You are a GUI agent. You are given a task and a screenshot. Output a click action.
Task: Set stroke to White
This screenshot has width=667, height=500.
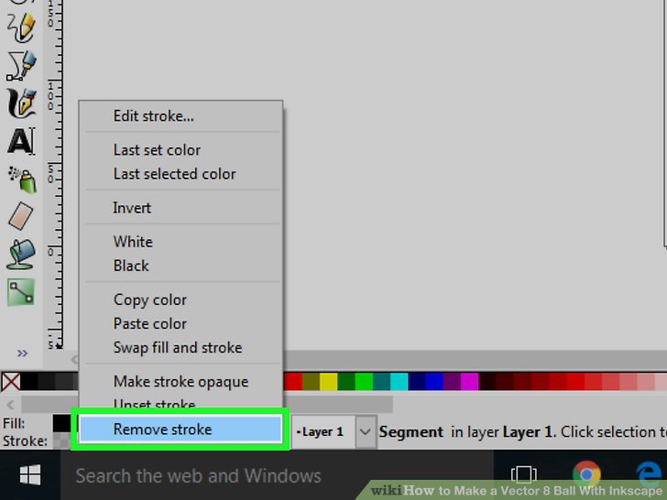[x=181, y=242]
